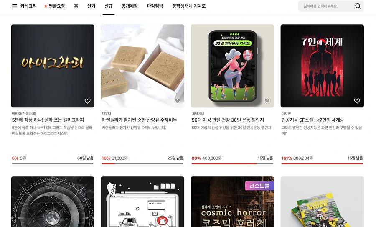Expand the 카테고리 menu label

28,6
